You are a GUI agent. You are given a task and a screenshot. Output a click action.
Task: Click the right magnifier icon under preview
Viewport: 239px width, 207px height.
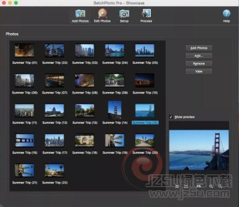click(220, 187)
